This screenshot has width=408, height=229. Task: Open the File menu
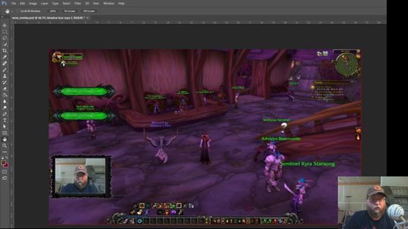click(13, 3)
